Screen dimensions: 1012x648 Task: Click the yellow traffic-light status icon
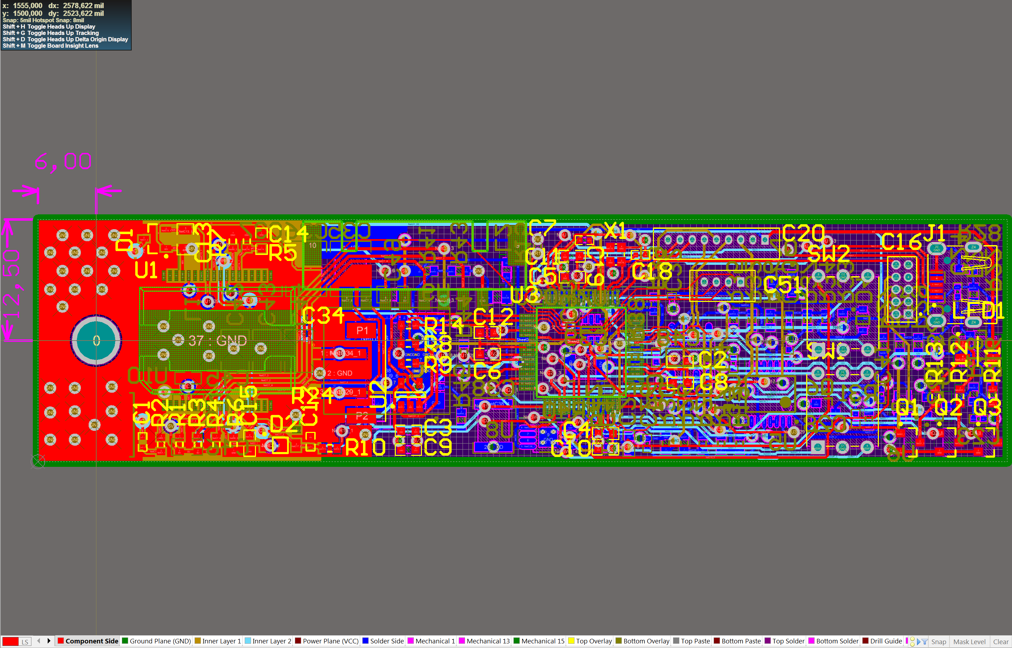coord(912,642)
